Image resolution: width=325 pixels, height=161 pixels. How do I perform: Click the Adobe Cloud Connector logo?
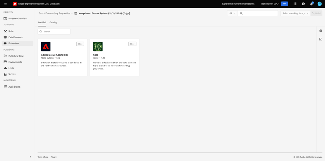(45, 47)
